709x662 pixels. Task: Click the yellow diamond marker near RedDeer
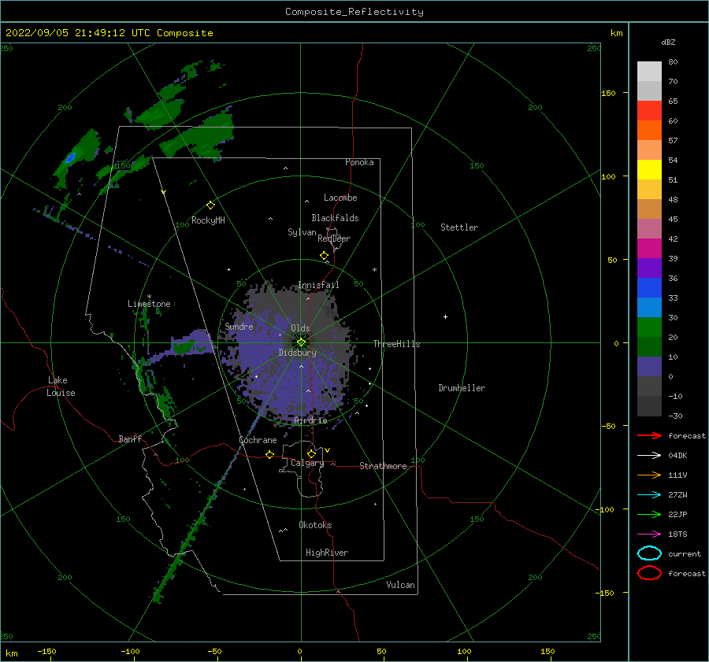coord(325,255)
